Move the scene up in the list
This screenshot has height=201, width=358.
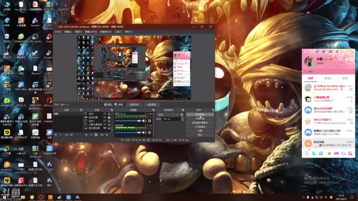66,135
